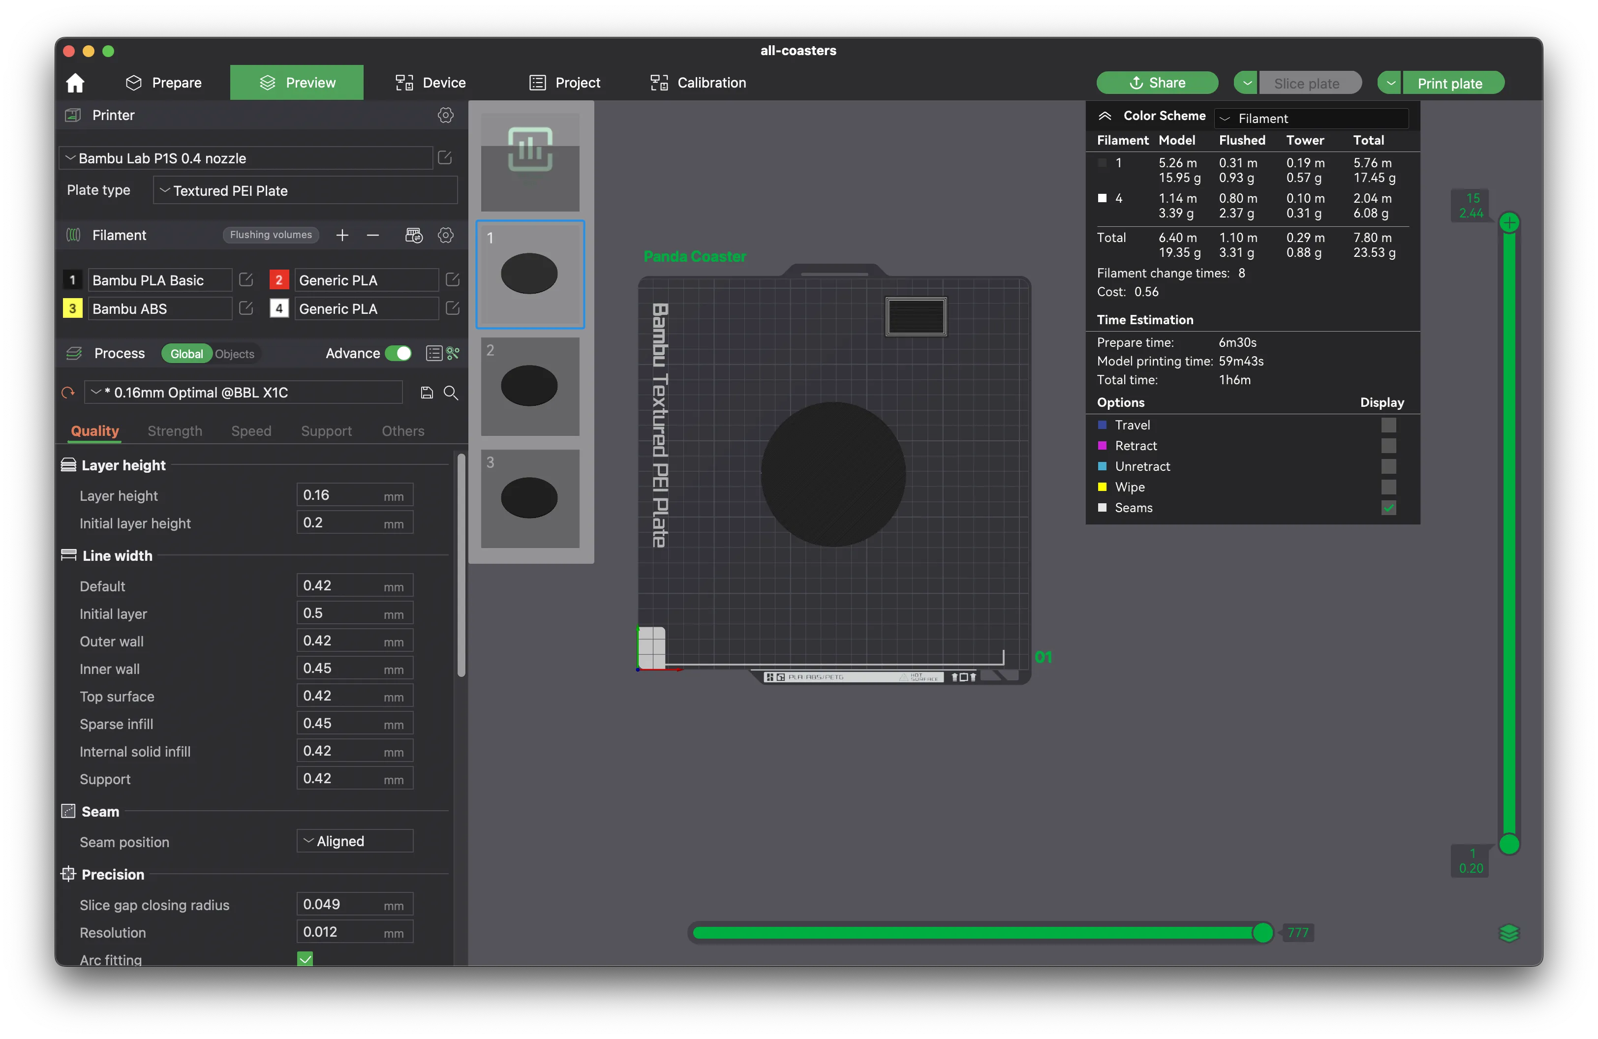Reset process preset changes icon
Image resolution: width=1598 pixels, height=1039 pixels.
coord(68,393)
